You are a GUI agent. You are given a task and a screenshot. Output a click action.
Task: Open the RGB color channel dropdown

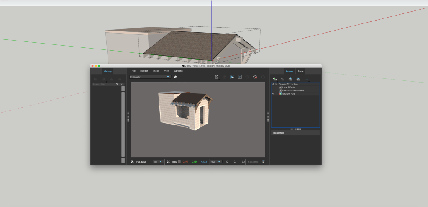point(150,77)
